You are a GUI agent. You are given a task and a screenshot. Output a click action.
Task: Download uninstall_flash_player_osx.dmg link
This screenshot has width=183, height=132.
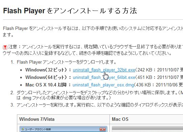pos(103,85)
